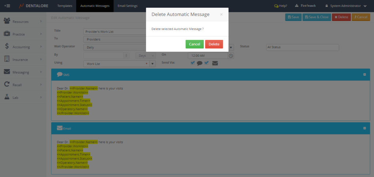The width and height of the screenshot is (374, 177).
Task: Collapse the SMS panel
Action: pyautogui.click(x=365, y=75)
